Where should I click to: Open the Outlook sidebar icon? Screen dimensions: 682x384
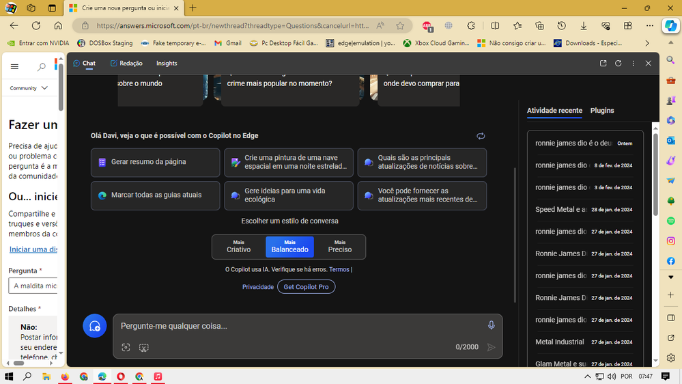[x=670, y=140]
